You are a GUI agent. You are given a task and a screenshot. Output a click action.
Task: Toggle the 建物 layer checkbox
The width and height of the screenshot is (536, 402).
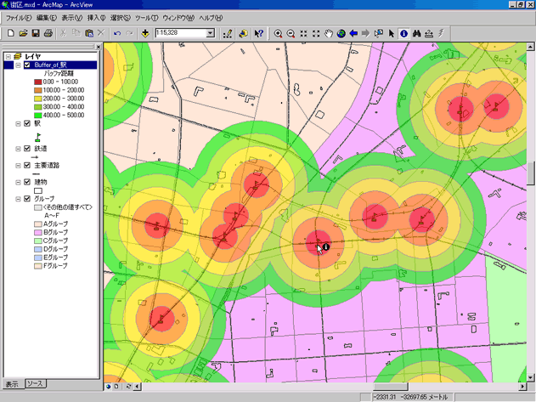pyautogui.click(x=27, y=182)
